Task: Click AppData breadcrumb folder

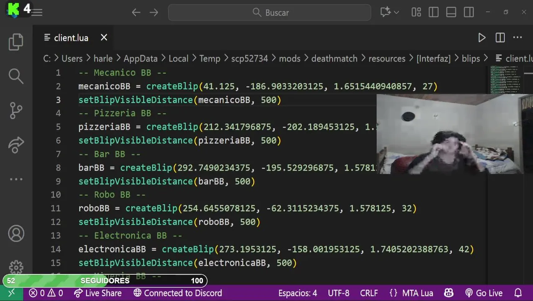Action: pos(140,59)
